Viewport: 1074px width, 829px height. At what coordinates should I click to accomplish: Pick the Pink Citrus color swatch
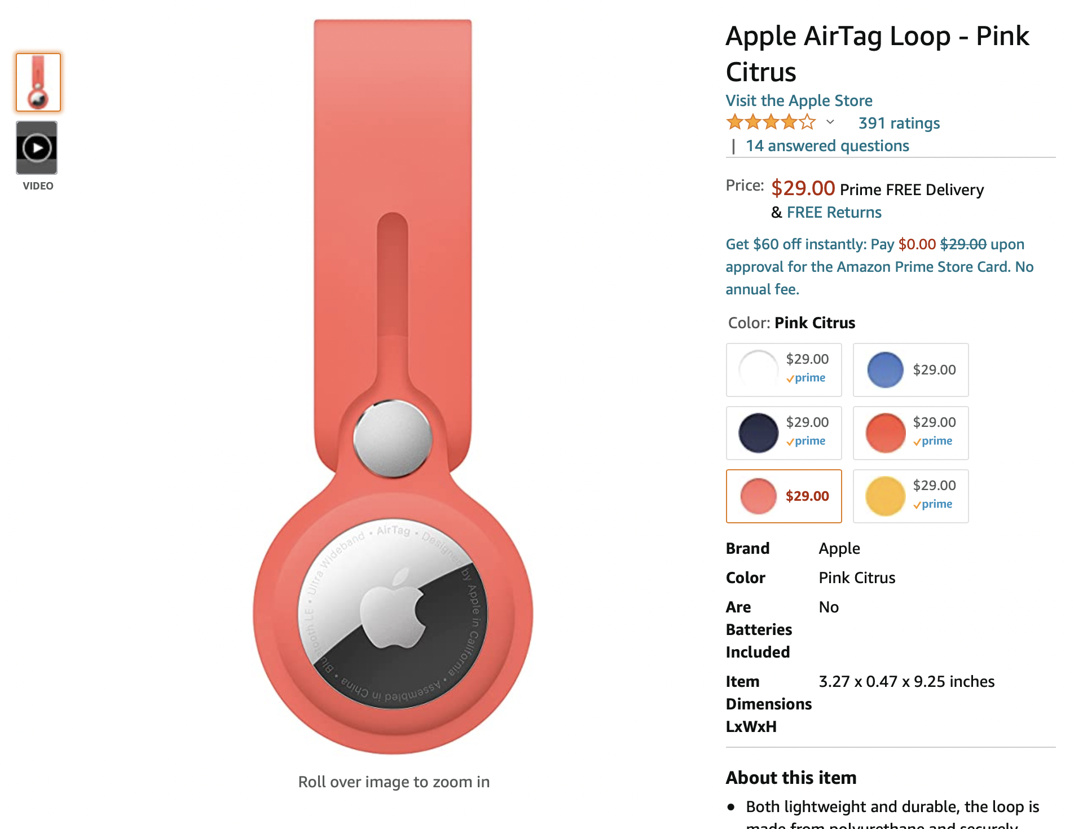coord(759,496)
